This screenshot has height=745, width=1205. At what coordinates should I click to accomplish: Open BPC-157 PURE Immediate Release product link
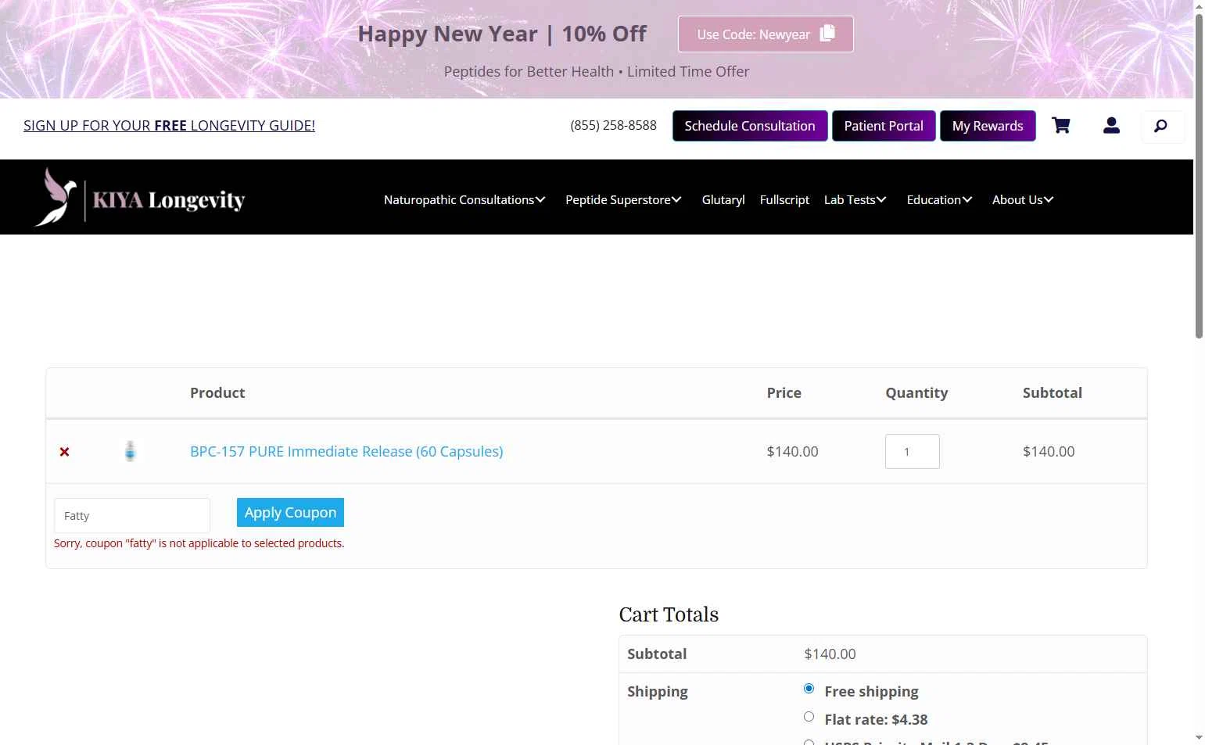pyautogui.click(x=346, y=452)
